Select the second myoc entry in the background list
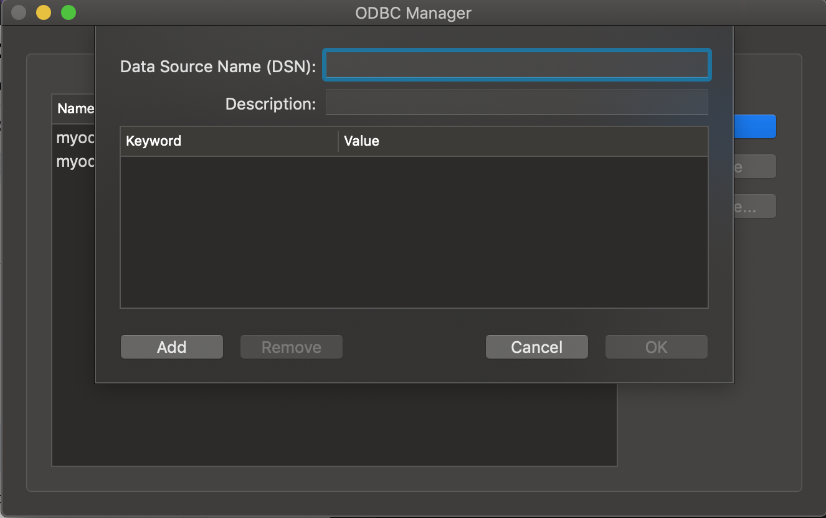826x518 pixels. [x=75, y=161]
